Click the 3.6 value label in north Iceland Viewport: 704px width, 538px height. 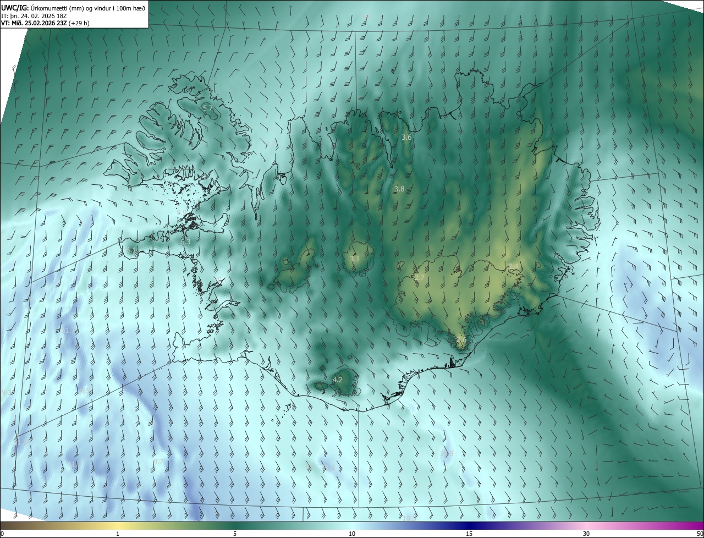coord(406,138)
